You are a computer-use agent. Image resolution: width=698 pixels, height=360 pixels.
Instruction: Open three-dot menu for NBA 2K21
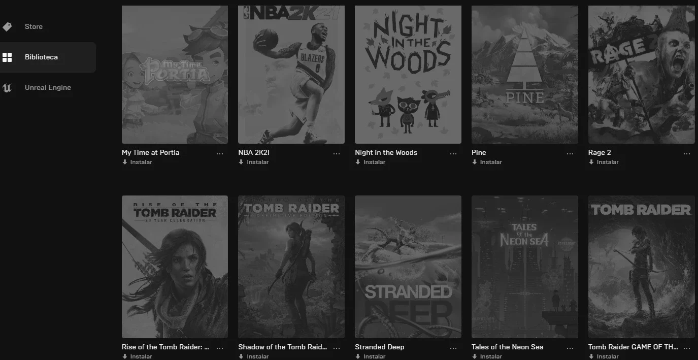coord(337,153)
